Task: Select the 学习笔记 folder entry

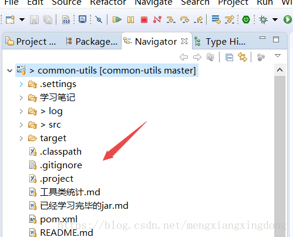Action: [52, 98]
